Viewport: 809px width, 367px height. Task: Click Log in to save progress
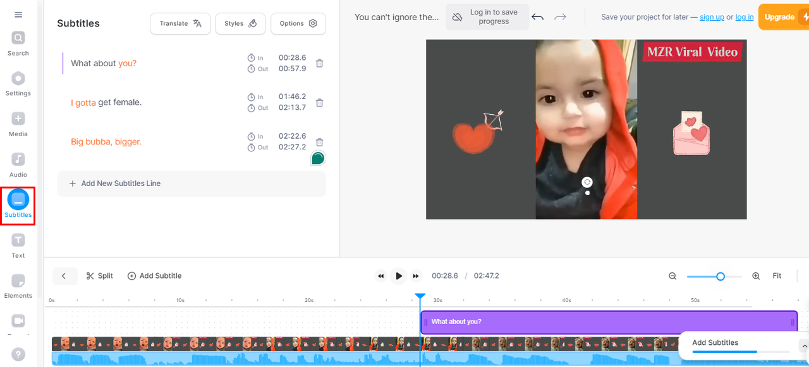(x=487, y=17)
